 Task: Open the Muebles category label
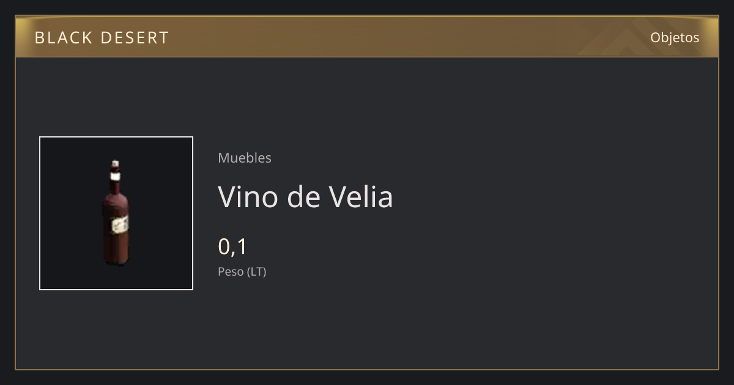(x=245, y=158)
